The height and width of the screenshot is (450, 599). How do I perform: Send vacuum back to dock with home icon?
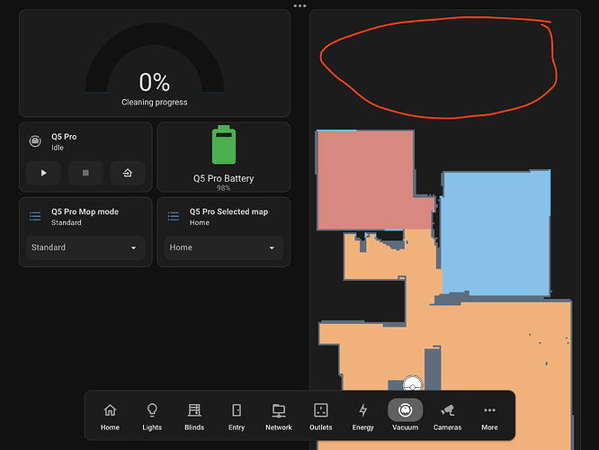127,173
